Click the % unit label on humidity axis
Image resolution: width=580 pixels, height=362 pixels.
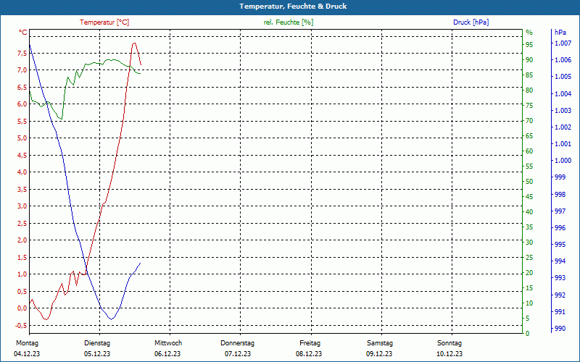[529, 33]
